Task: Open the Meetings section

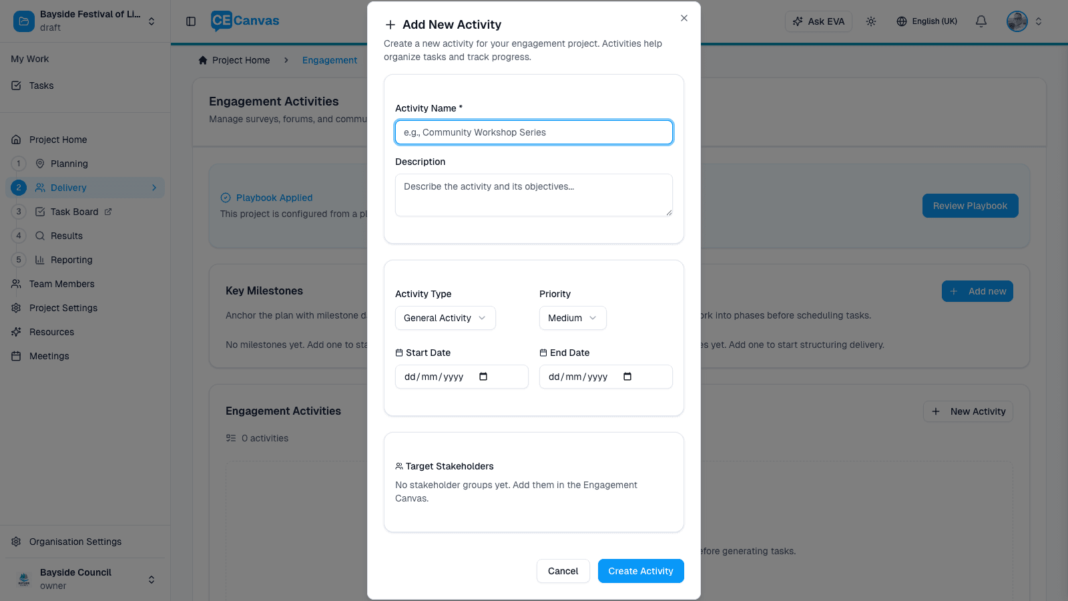Action: click(x=49, y=356)
